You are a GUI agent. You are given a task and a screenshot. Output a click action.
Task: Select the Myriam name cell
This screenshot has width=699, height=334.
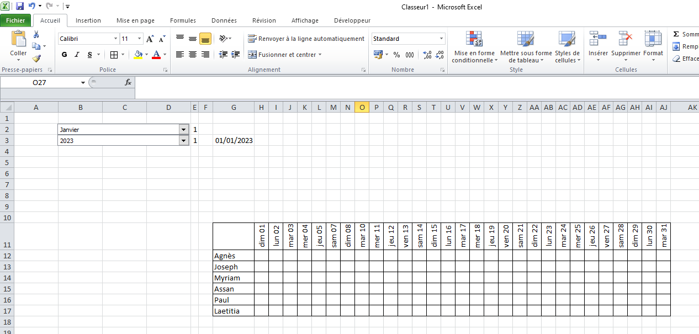(x=234, y=278)
